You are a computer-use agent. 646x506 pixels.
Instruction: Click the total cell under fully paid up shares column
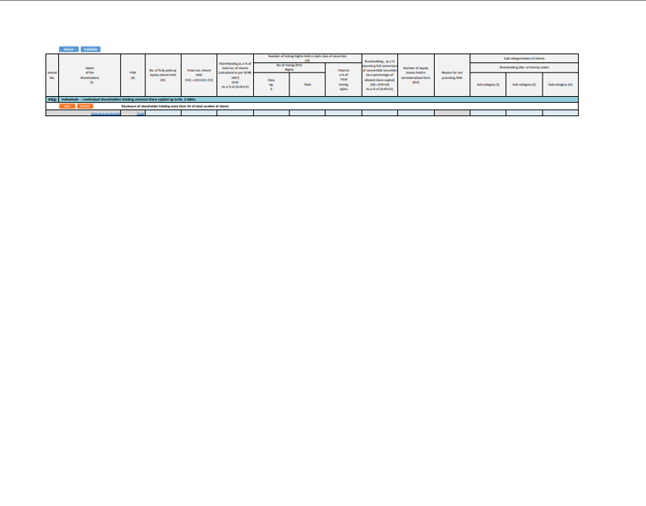163,113
